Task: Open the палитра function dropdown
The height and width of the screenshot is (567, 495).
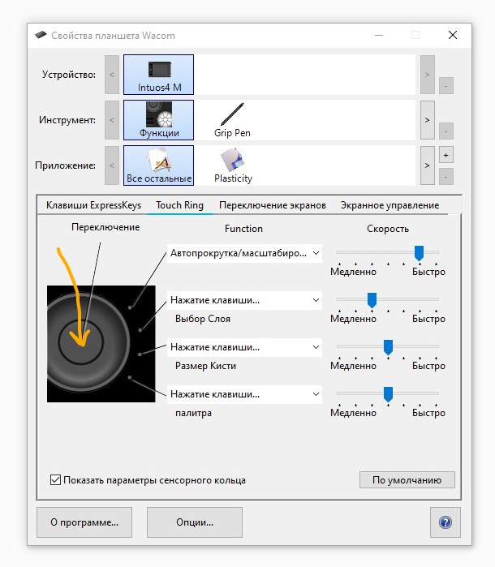Action: click(244, 394)
